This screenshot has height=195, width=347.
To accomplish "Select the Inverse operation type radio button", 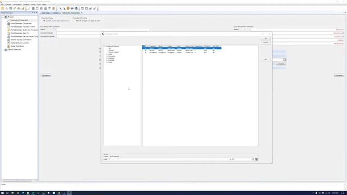I will (x=62, y=21).
